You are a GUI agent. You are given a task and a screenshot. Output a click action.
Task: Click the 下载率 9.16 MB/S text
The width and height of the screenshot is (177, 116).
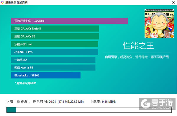tap(103, 102)
